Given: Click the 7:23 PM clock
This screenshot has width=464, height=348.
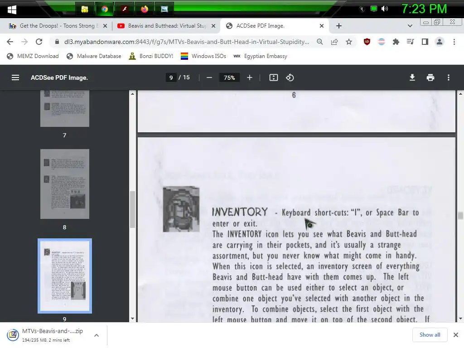Looking at the screenshot, I should click(424, 9).
